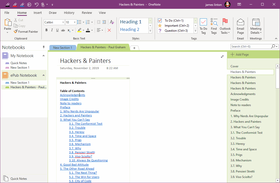Screen dimensions: 280x183
Task: Select Email Page
Action: pos(240,25)
